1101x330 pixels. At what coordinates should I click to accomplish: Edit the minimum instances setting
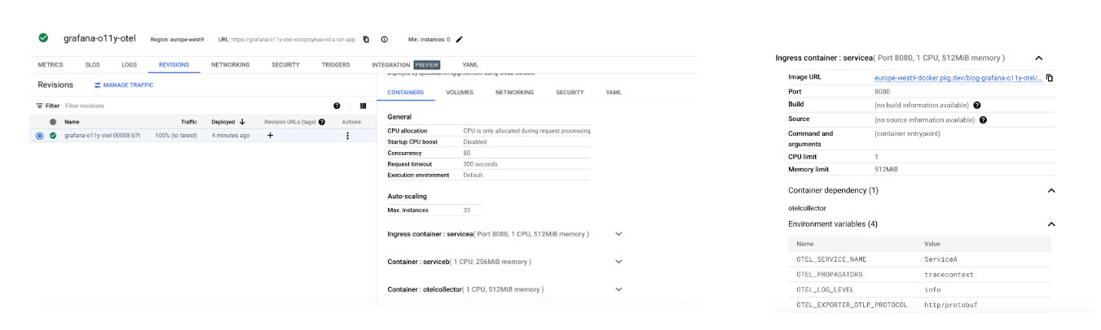coord(460,39)
